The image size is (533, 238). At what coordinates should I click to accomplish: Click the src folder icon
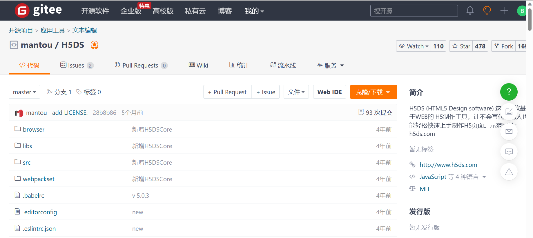click(x=18, y=162)
